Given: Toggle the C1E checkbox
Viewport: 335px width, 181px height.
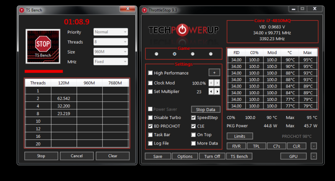Looking at the screenshot, I should coord(193,126).
